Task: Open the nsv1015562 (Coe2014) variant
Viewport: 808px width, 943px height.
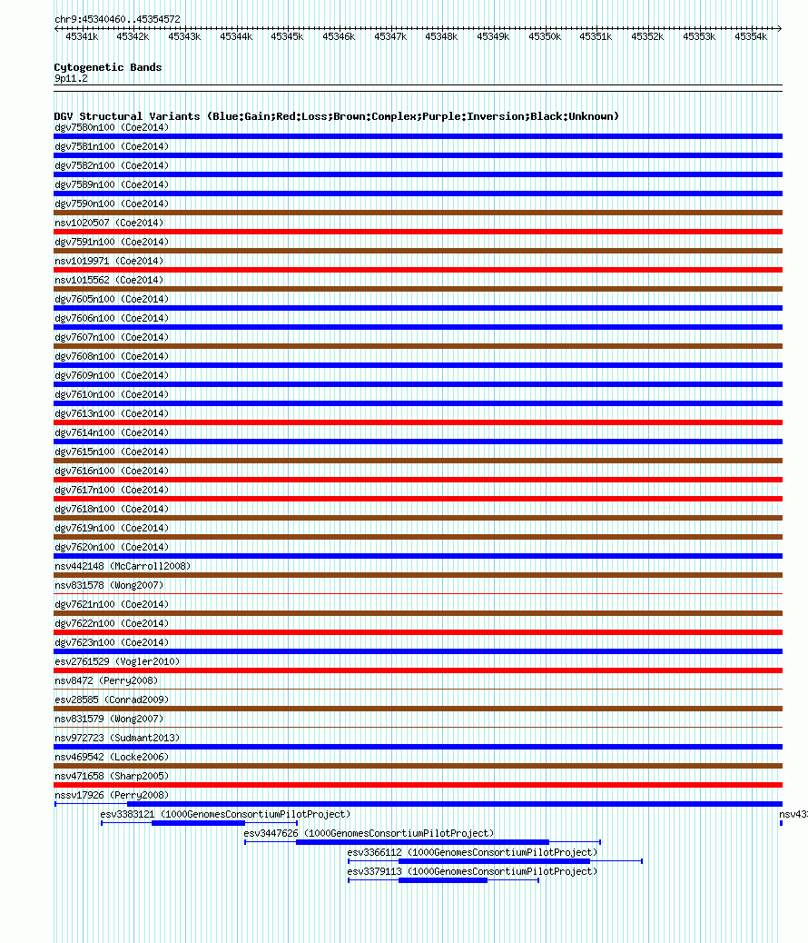Action: click(x=109, y=280)
